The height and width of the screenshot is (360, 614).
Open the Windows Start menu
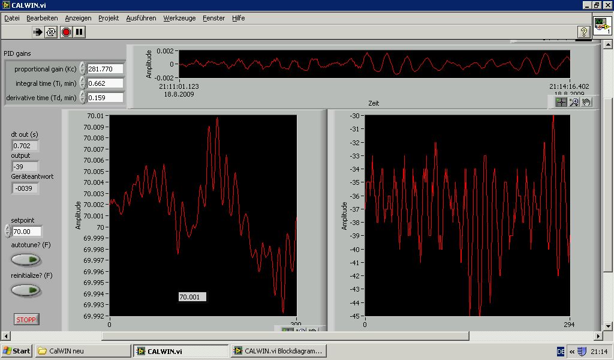(17, 351)
